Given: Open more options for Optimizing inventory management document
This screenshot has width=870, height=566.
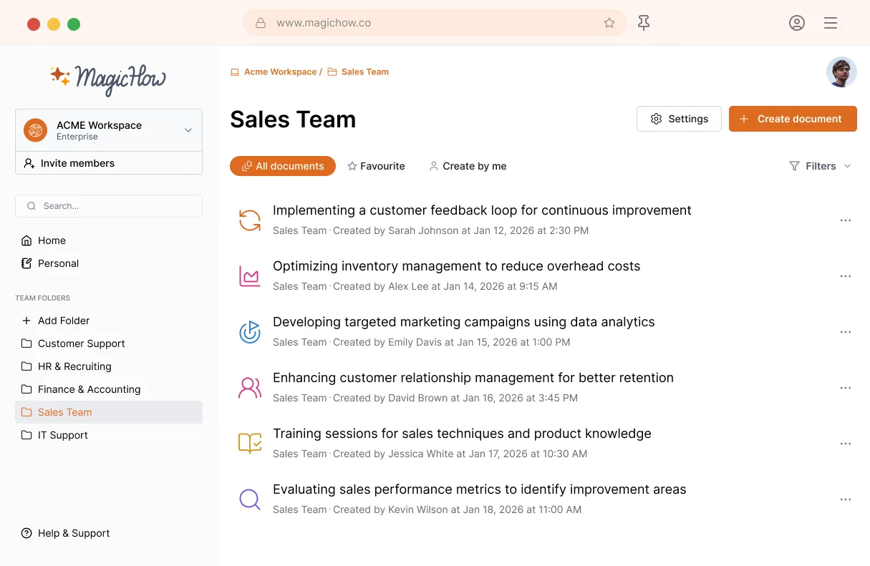Looking at the screenshot, I should click(845, 276).
